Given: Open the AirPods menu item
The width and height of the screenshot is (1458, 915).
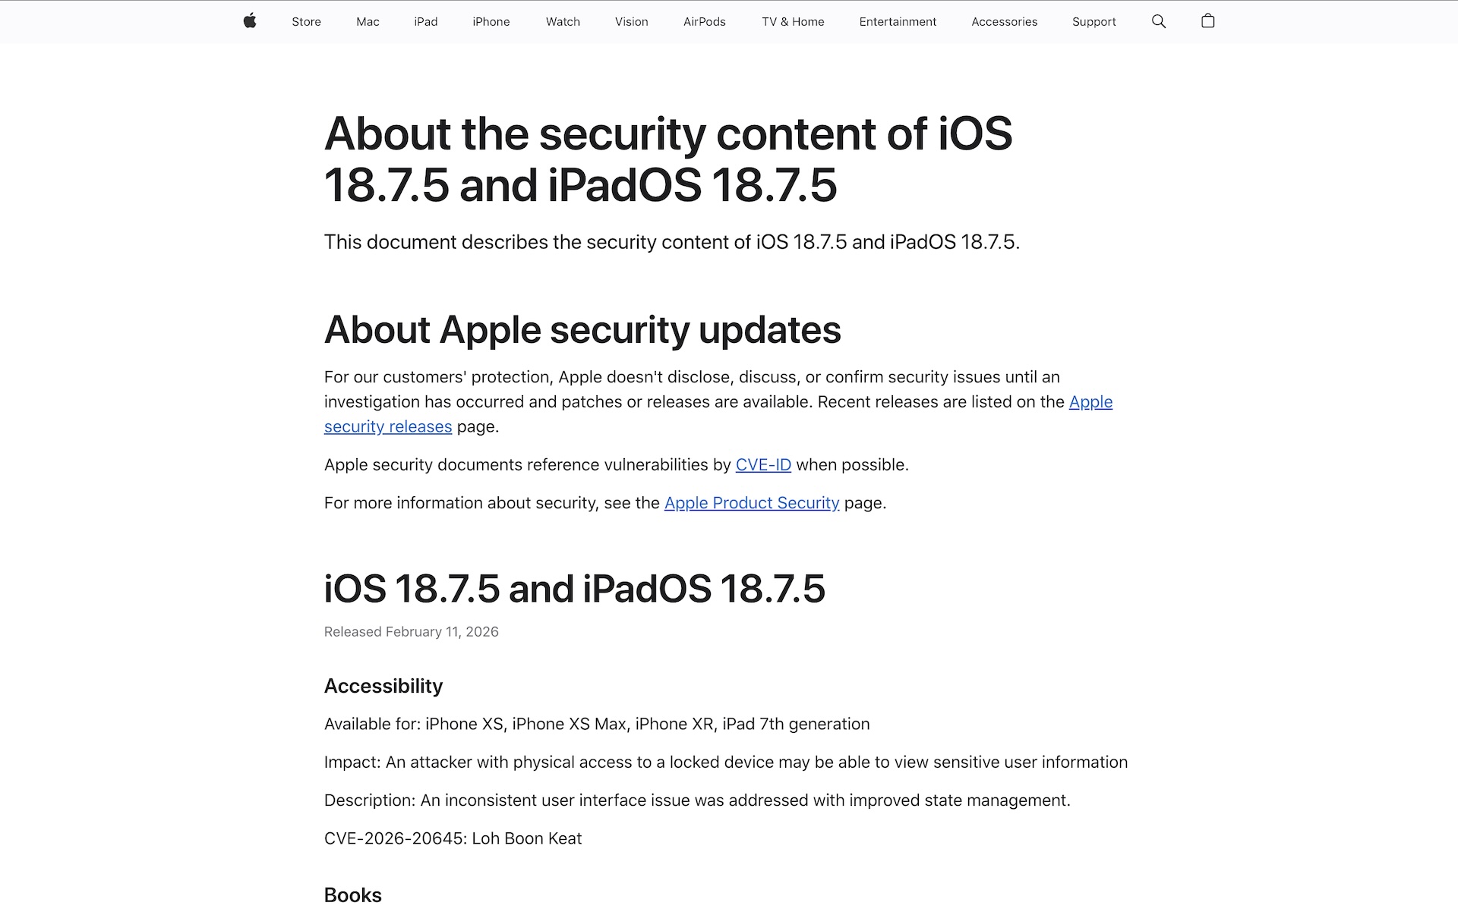Looking at the screenshot, I should tap(704, 22).
